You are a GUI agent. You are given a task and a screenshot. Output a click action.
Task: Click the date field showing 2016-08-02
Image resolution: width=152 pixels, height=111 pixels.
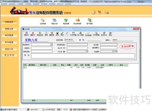[69, 40]
